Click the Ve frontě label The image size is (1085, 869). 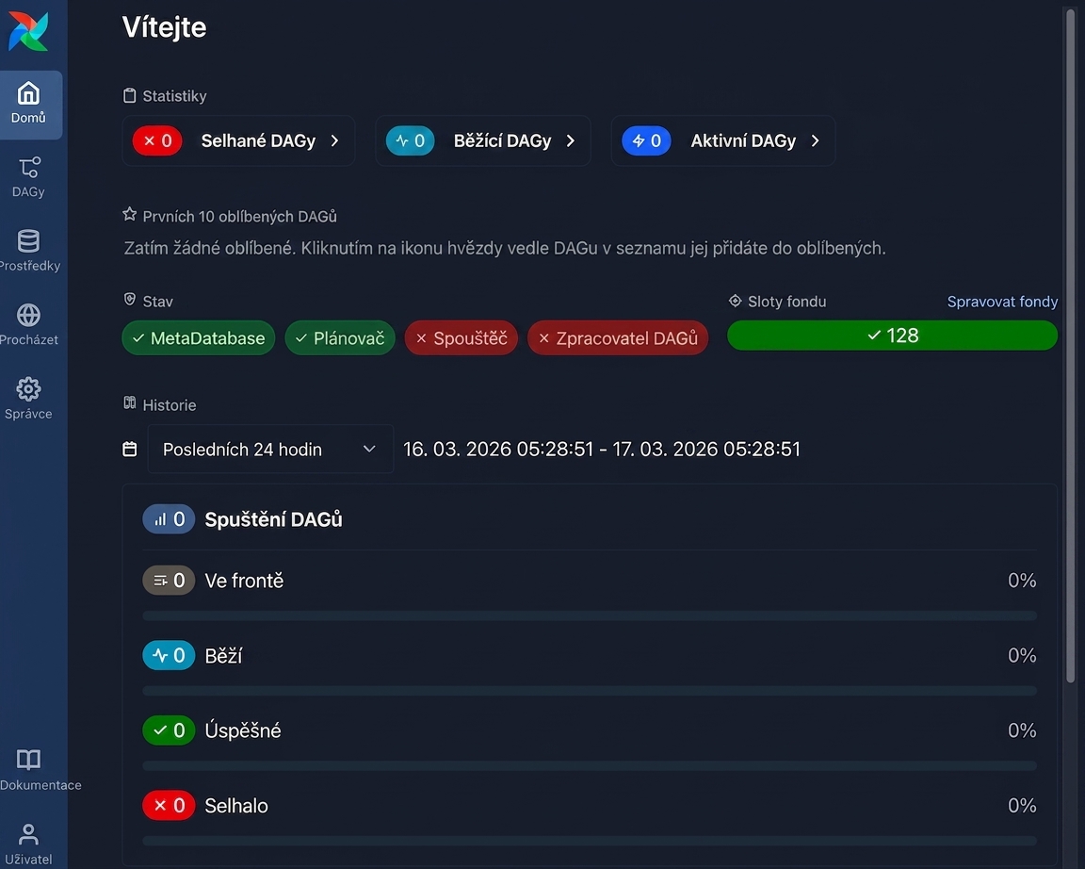(x=244, y=581)
